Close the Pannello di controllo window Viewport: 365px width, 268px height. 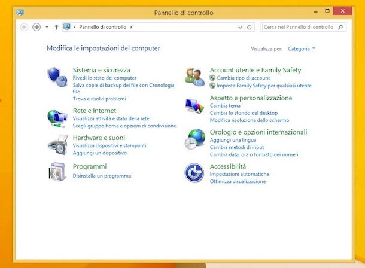tap(342, 11)
